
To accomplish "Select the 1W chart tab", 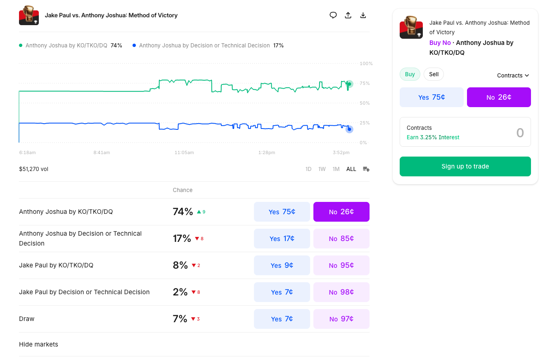I will tap(322, 169).
